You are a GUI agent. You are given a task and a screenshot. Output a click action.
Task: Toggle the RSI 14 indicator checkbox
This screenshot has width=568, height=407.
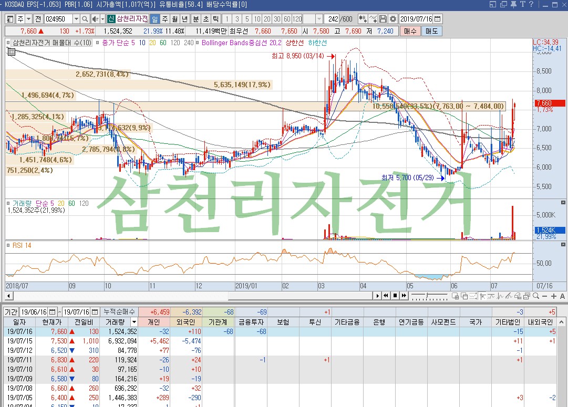[8, 245]
